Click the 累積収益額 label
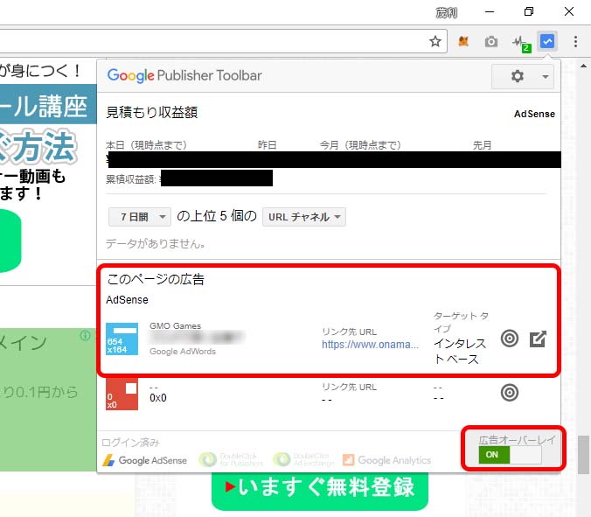This screenshot has height=517, width=591. tap(130, 179)
